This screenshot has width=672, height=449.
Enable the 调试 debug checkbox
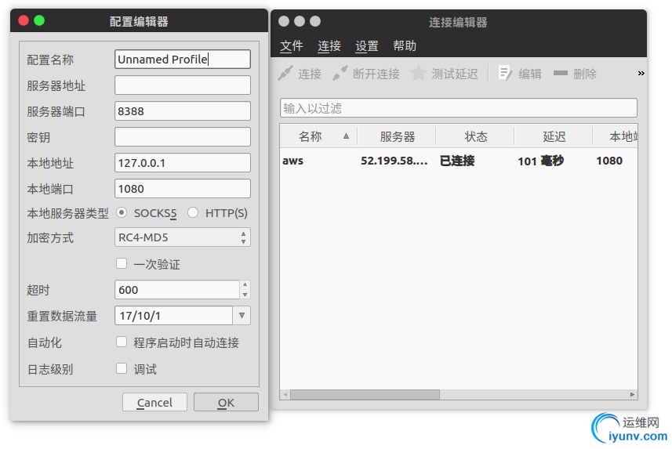point(122,368)
